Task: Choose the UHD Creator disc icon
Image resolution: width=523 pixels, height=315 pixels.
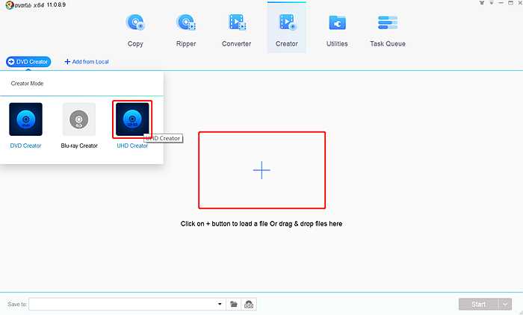Action: pyautogui.click(x=132, y=119)
